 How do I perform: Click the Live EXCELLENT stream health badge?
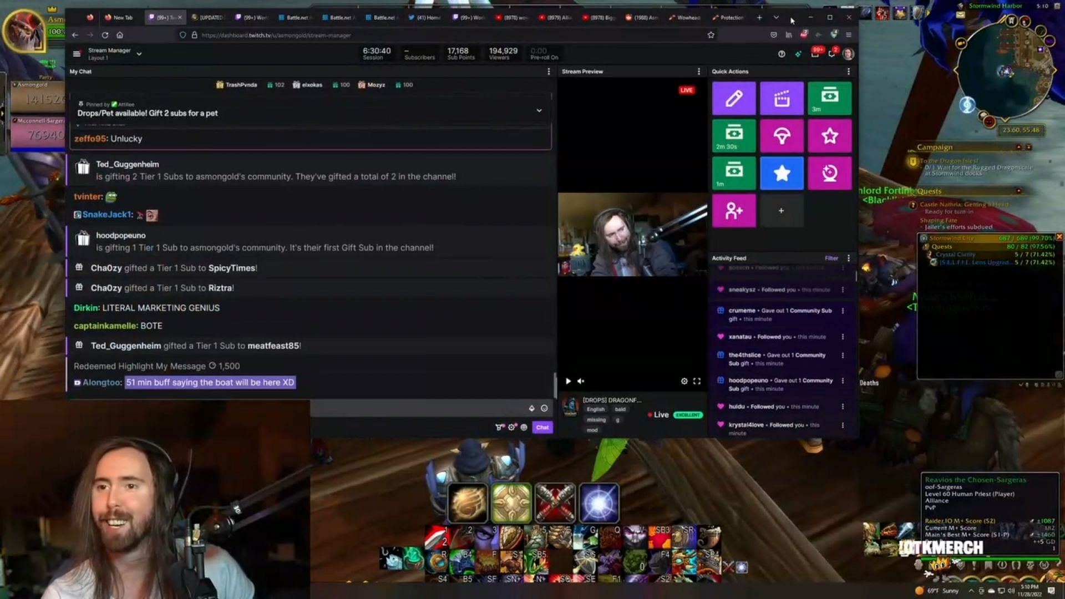click(x=688, y=415)
